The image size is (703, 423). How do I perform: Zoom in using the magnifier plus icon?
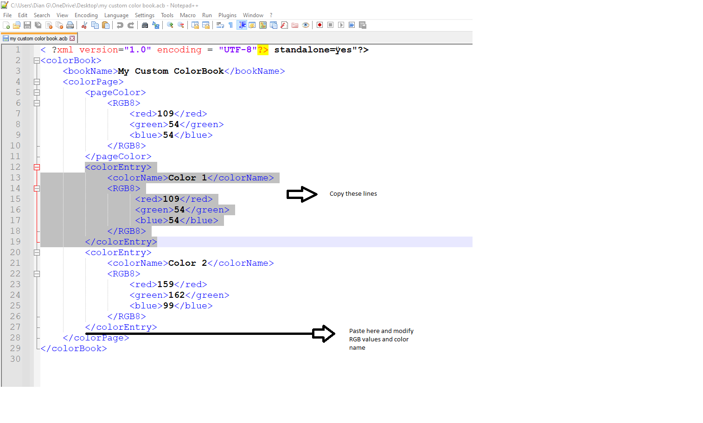click(x=170, y=25)
